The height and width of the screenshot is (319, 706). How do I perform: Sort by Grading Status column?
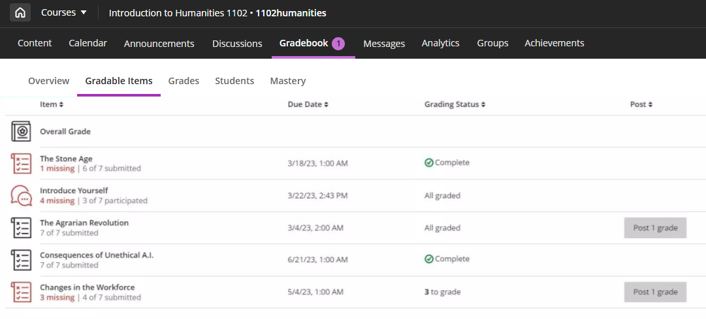pyautogui.click(x=455, y=104)
